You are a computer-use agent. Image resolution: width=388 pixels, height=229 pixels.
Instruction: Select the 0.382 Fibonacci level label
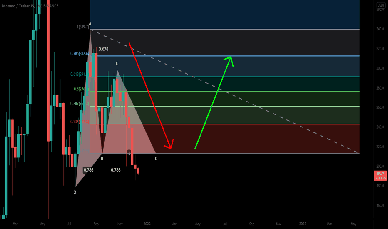point(80,104)
